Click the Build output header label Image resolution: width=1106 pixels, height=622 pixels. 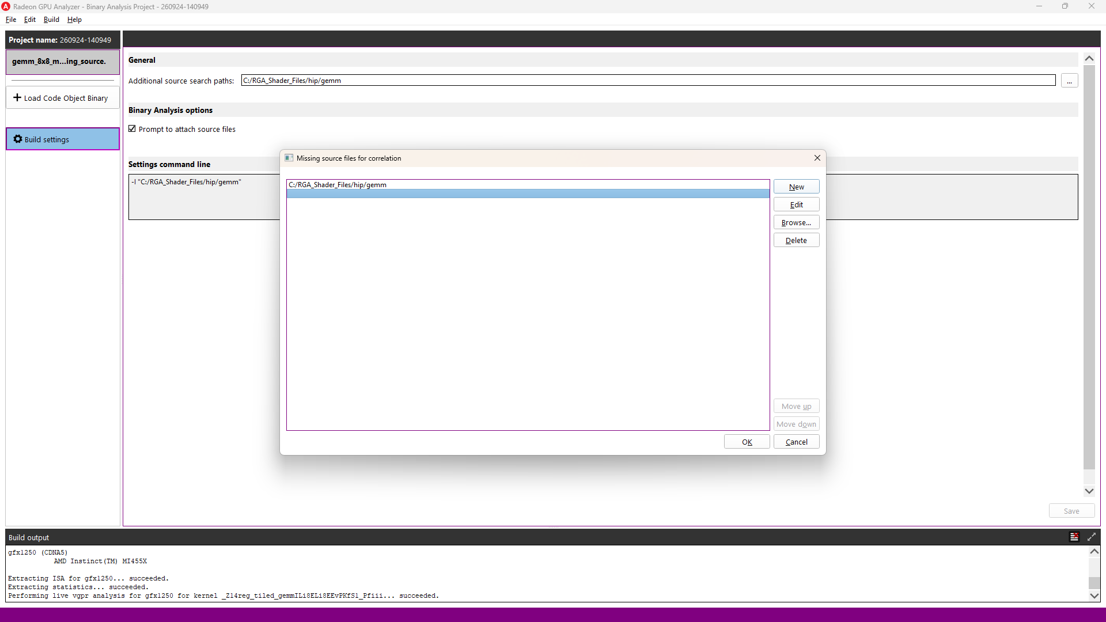click(x=29, y=537)
